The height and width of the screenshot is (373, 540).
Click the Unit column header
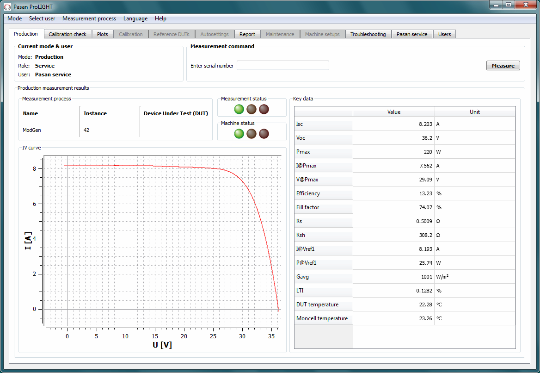pos(474,112)
